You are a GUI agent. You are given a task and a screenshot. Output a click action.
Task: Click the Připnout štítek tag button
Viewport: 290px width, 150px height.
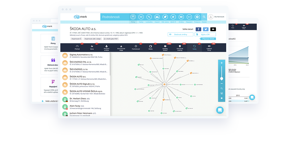coord(208,39)
